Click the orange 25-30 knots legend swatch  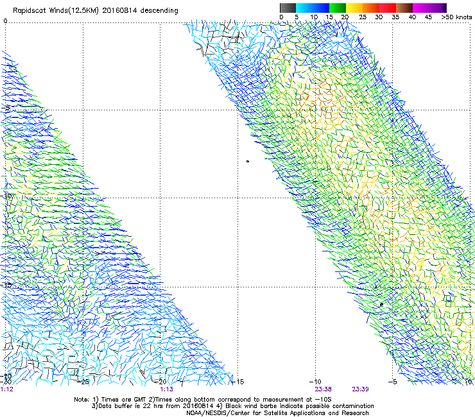click(371, 8)
